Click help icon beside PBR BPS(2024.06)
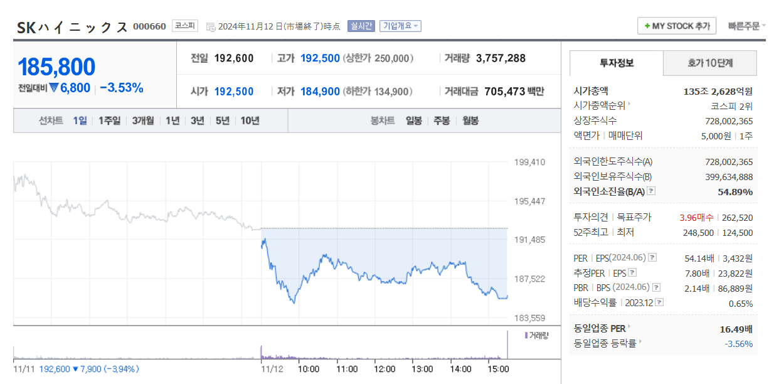The image size is (769, 384). coord(656,288)
